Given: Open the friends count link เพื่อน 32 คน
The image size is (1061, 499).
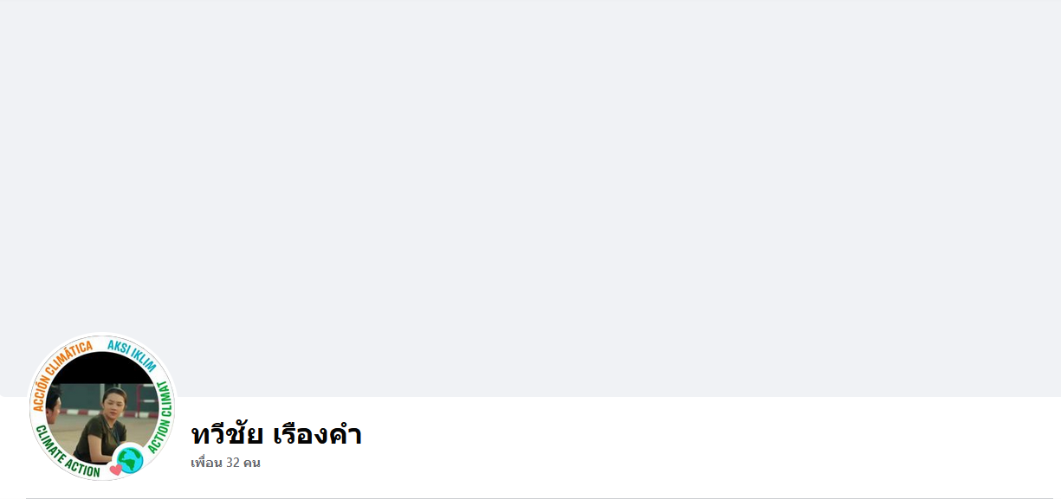Looking at the screenshot, I should point(225,463).
